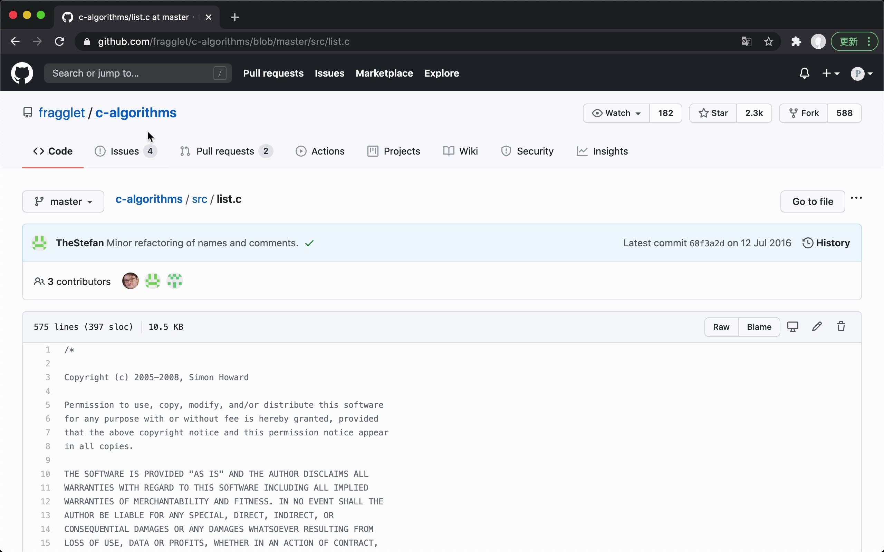Open commit hash 68f3a2d

(x=707, y=244)
